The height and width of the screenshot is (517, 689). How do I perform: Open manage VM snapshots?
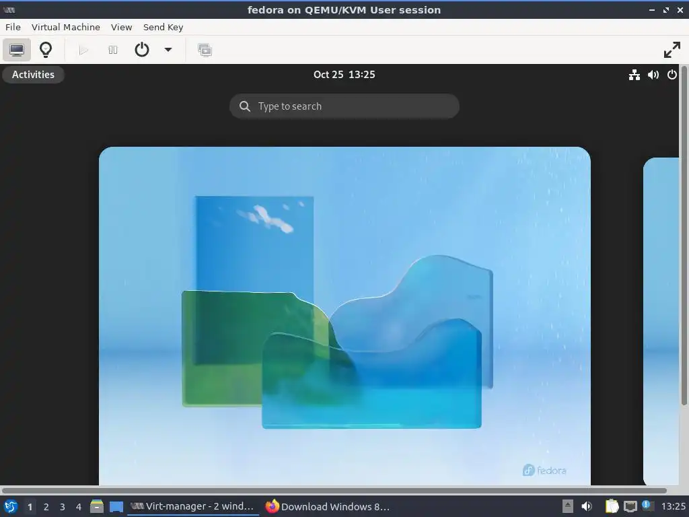[x=205, y=50]
